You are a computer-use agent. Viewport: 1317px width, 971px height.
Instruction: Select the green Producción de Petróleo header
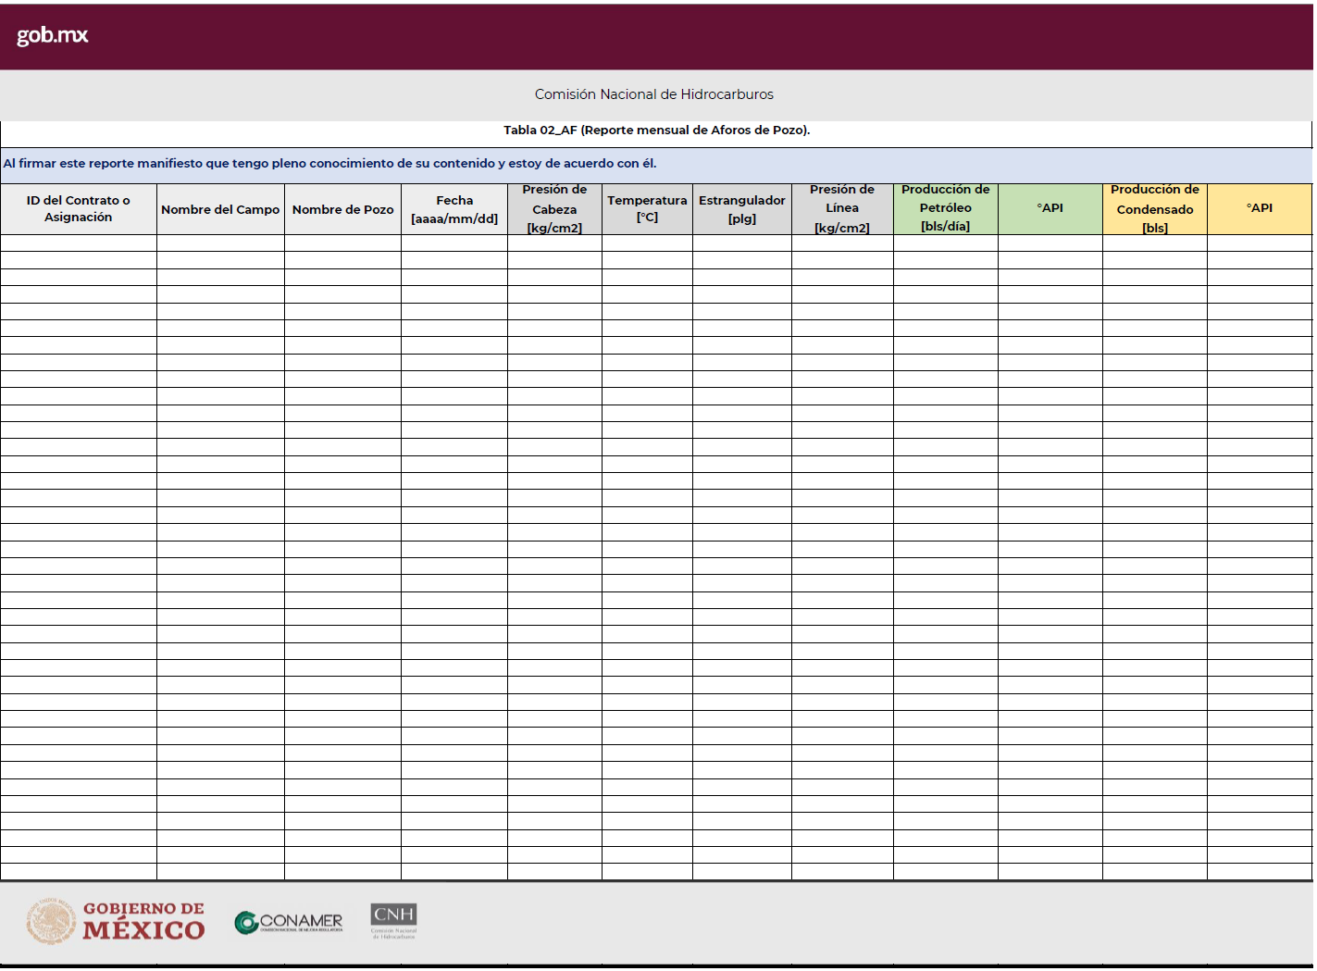pos(945,209)
